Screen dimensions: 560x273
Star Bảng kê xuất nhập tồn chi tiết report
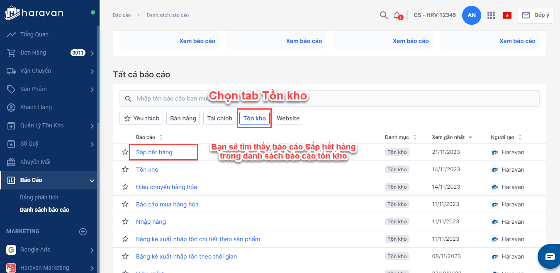tap(125, 239)
